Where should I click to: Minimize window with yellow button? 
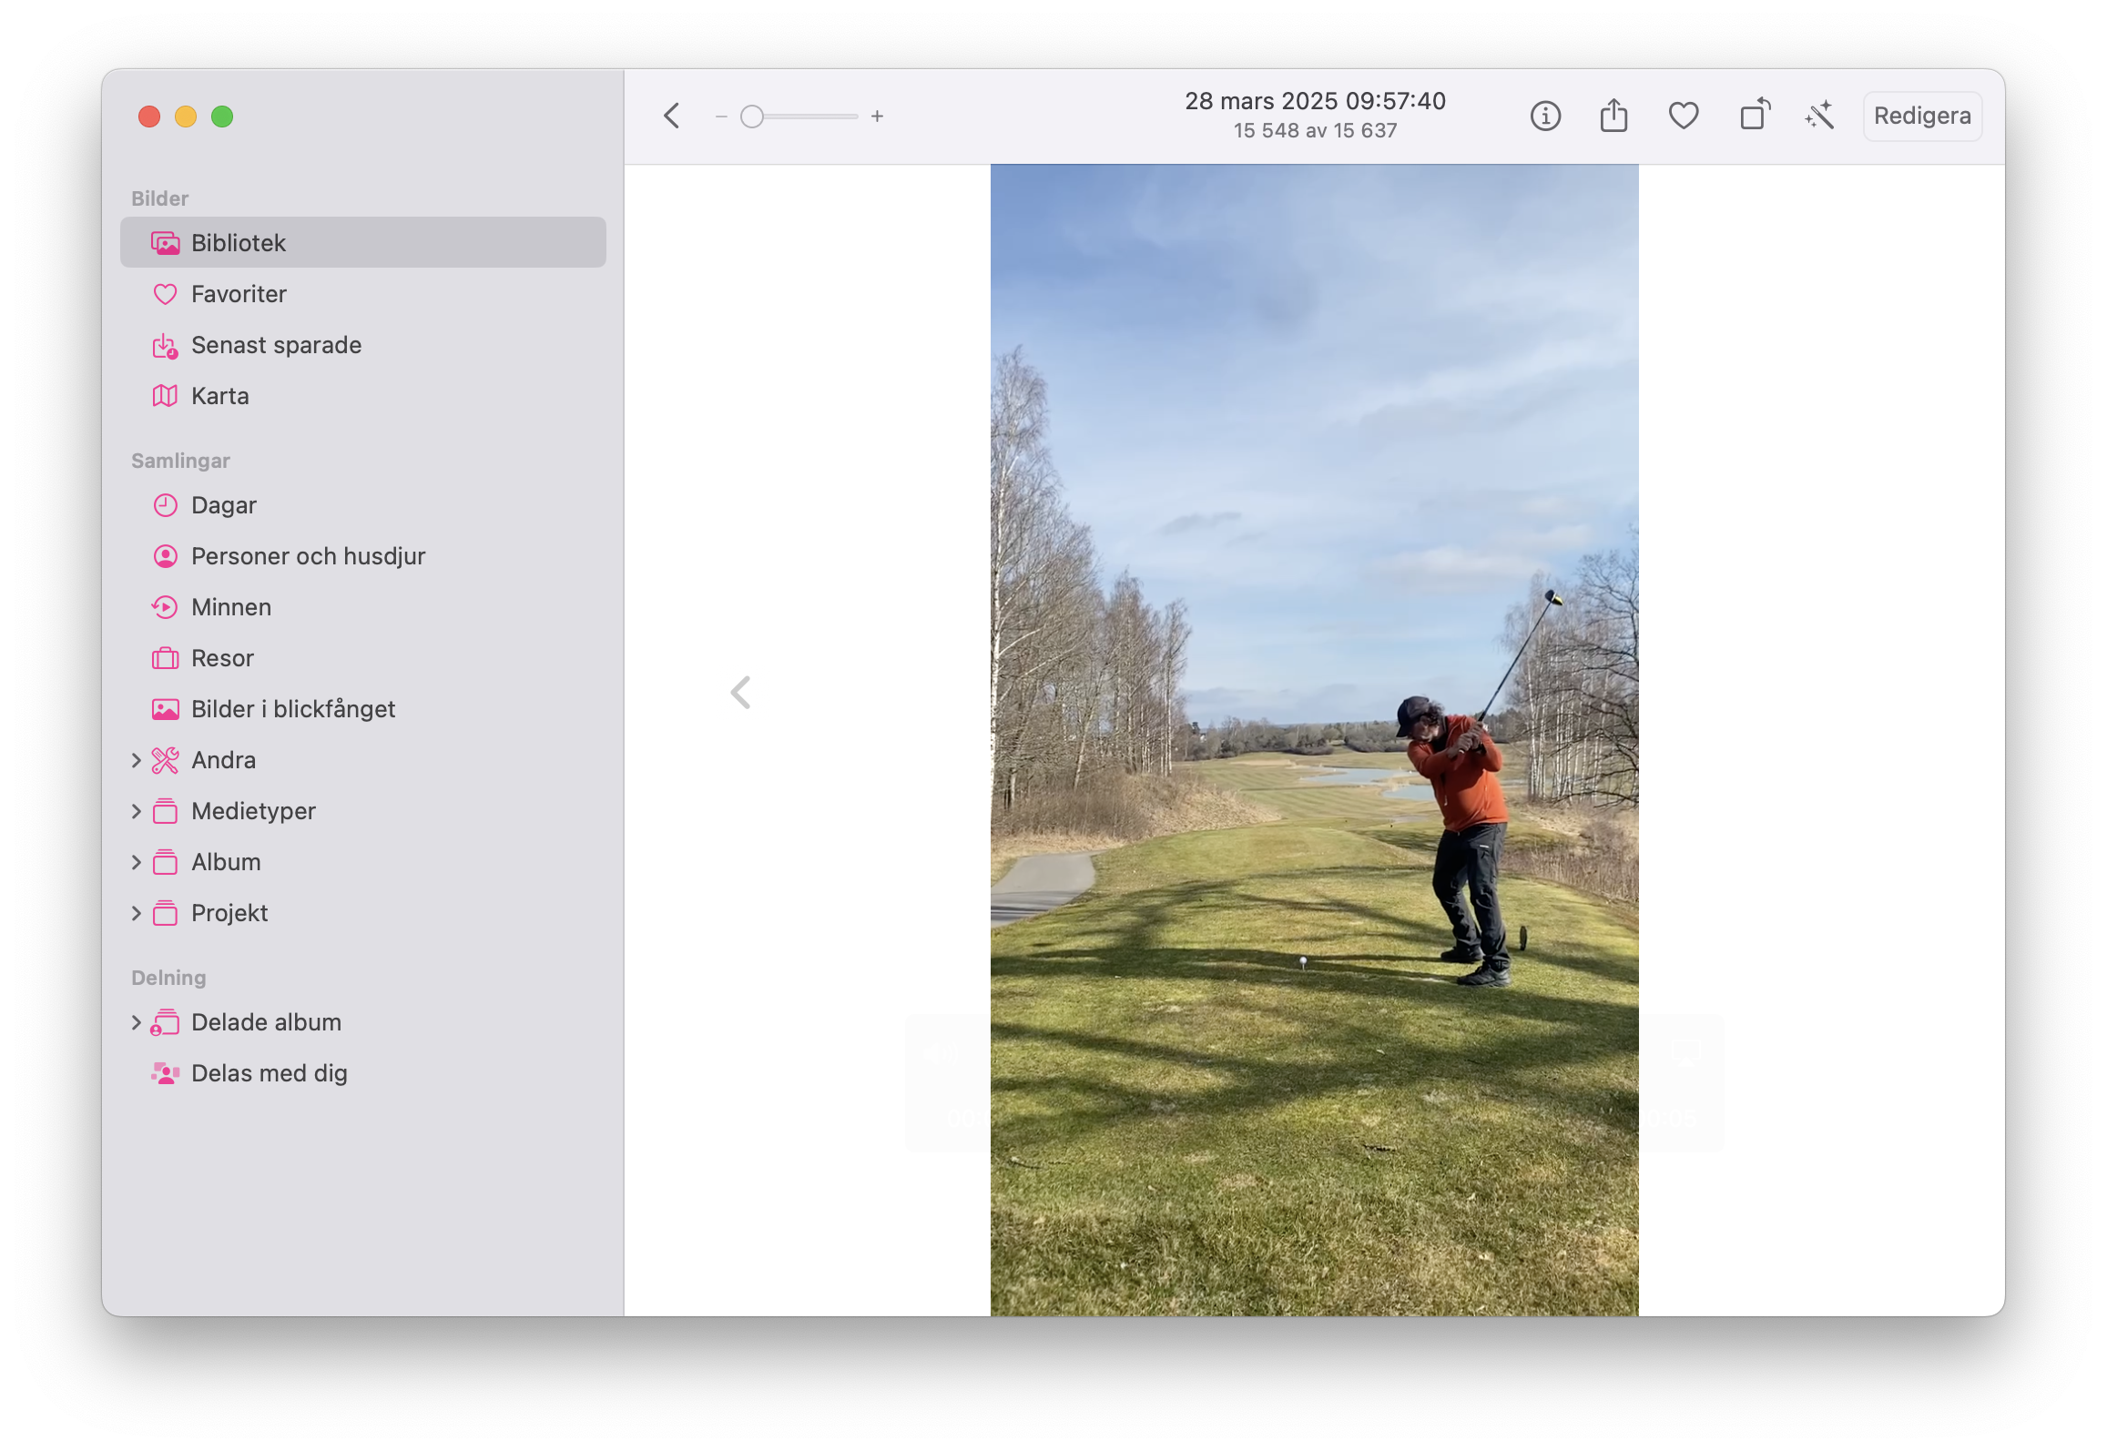[x=186, y=117]
